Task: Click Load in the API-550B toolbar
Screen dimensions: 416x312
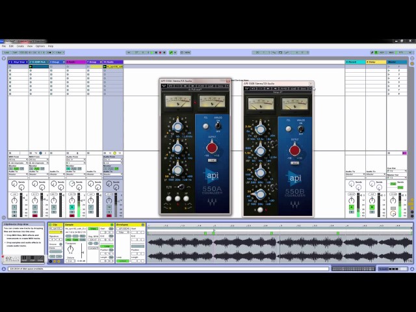Action: [x=293, y=88]
